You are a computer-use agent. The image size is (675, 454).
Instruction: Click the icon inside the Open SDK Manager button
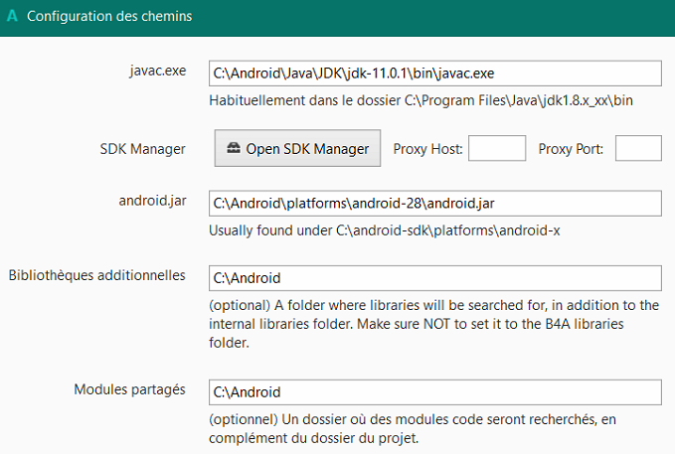(233, 149)
